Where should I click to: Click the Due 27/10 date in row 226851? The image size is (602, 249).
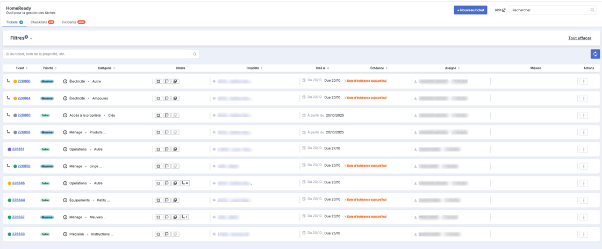click(x=333, y=149)
